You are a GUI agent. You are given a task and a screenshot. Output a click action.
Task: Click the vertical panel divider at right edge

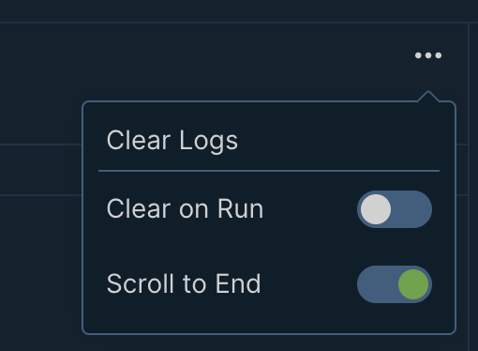tap(469, 188)
